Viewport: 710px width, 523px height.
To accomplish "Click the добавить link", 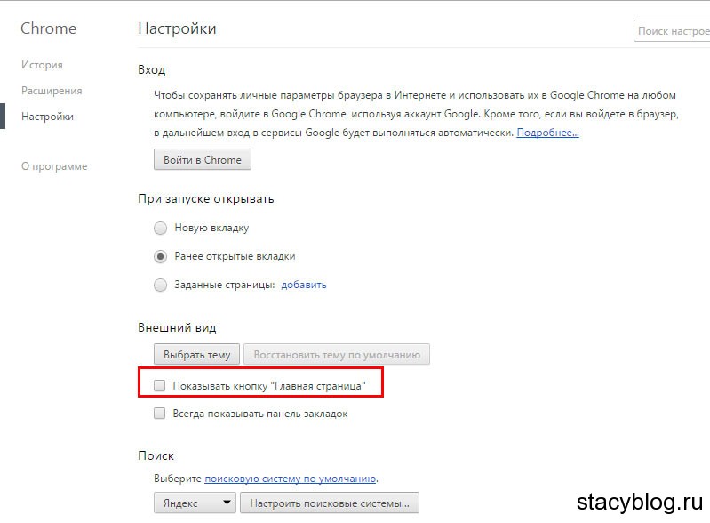I will [304, 286].
